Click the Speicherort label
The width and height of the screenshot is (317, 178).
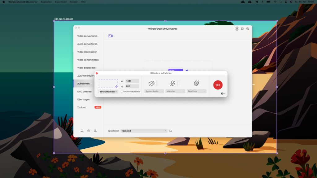pyautogui.click(x=113, y=131)
